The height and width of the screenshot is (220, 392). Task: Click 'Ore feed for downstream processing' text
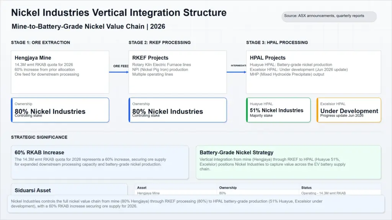click(47, 74)
